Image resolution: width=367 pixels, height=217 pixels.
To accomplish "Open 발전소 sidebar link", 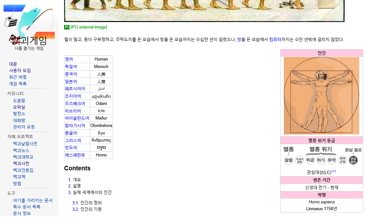I will [x=19, y=114].
